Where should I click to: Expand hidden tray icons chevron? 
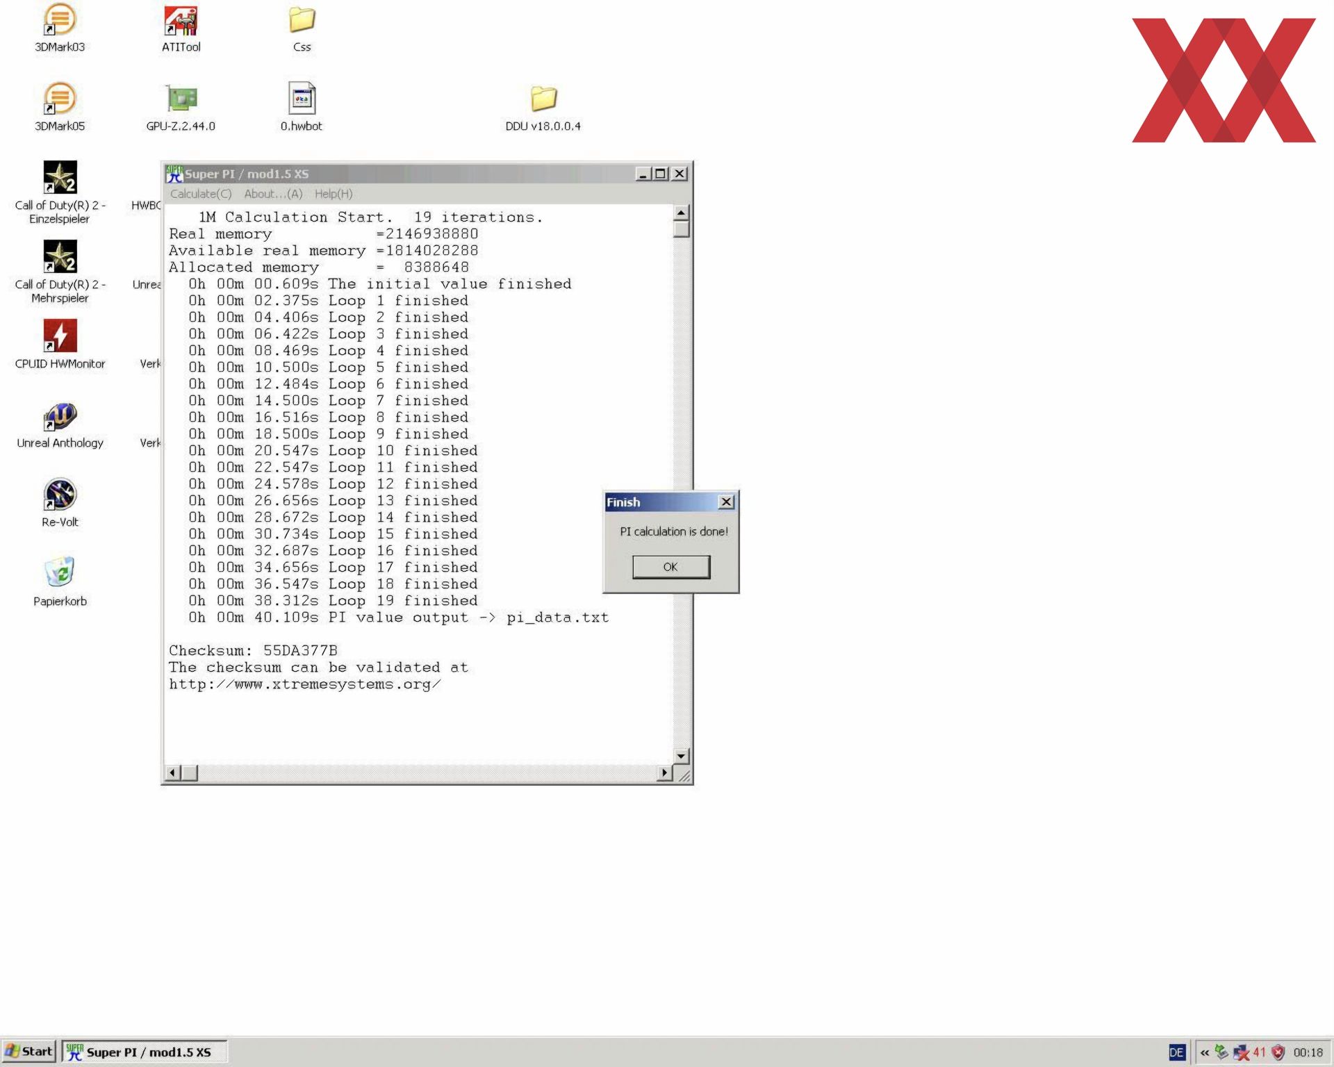(x=1204, y=1052)
